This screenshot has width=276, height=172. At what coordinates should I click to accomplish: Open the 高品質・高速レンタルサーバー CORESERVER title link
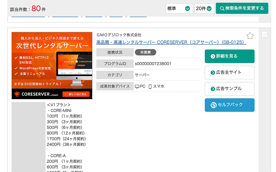pos(171,42)
